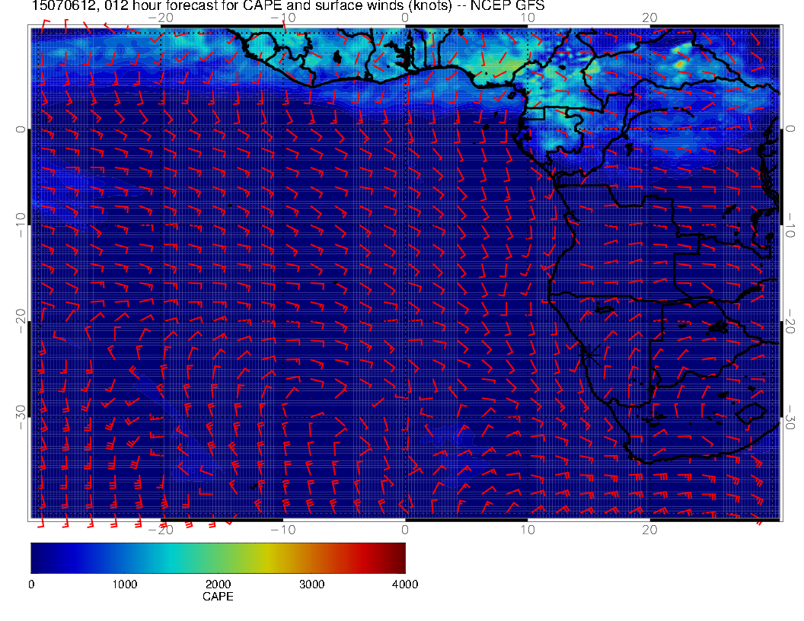Click the "-10" latitude label on the right axis
The image size is (804, 621).
click(x=790, y=225)
